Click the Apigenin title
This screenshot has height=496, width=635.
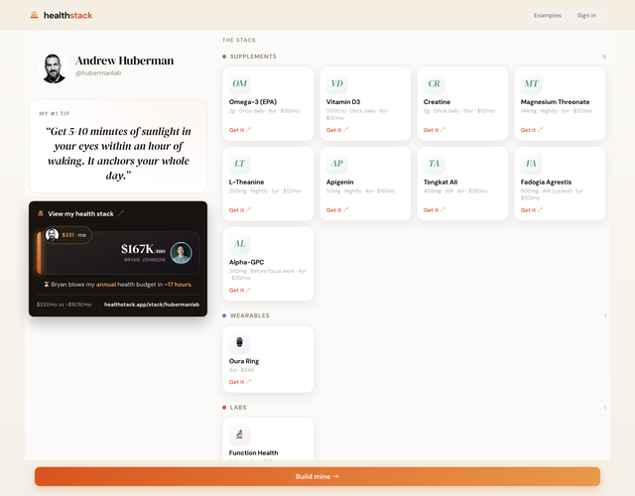(339, 183)
